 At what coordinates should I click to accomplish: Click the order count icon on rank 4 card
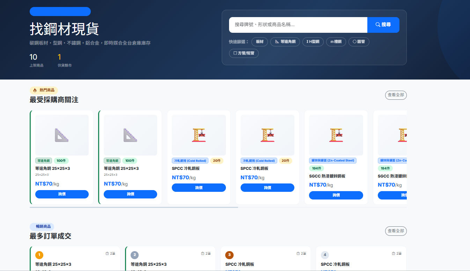pyautogui.click(x=394, y=254)
